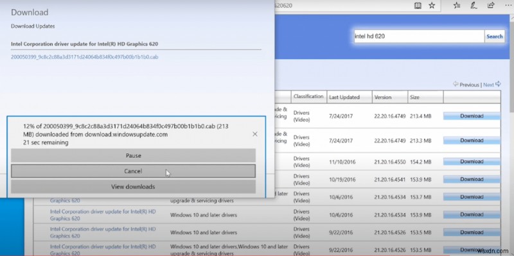Click the Share page icon

coord(491,5)
